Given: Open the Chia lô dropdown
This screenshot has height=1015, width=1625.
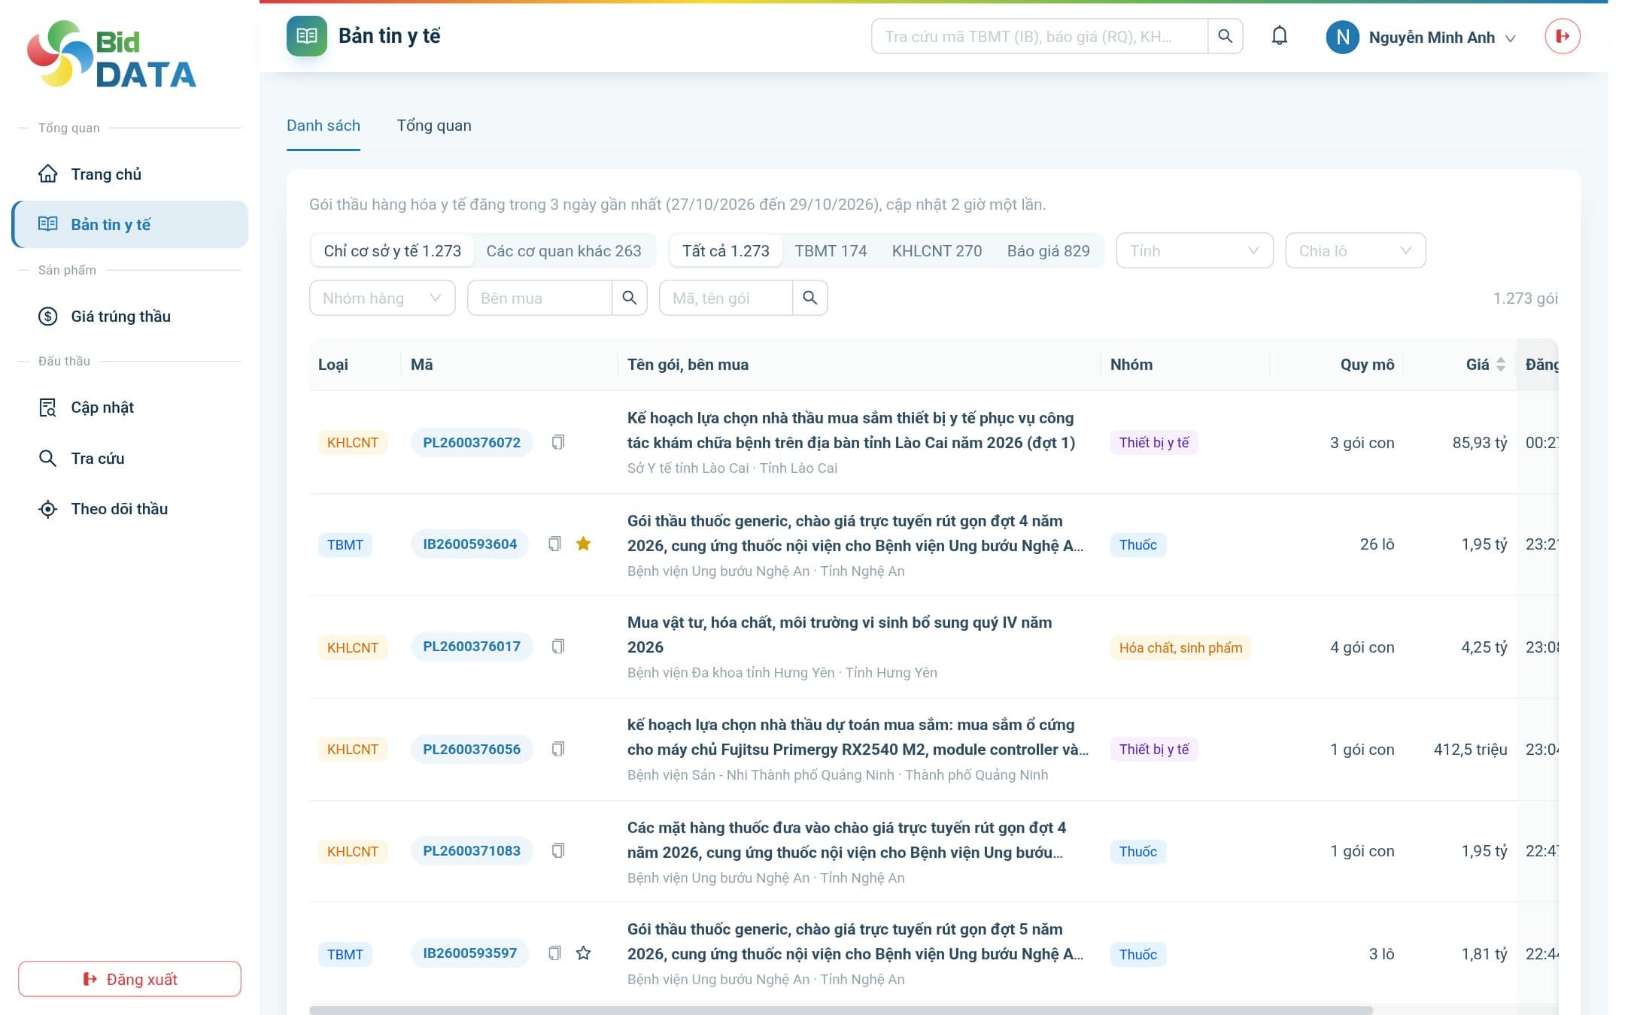Looking at the screenshot, I should 1355,250.
